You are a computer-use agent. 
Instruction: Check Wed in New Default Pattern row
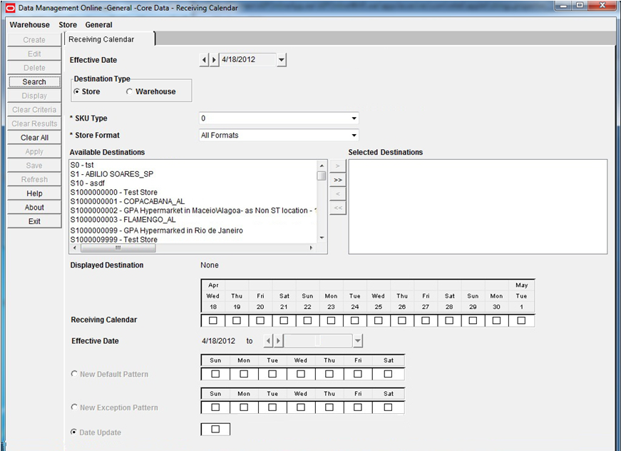301,374
